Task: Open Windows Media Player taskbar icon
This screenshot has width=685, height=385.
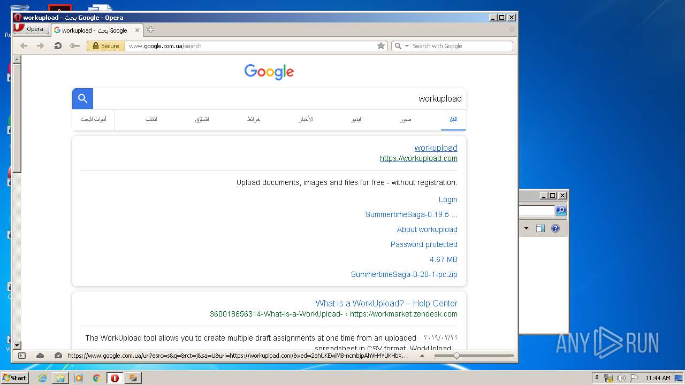Action: click(x=79, y=378)
